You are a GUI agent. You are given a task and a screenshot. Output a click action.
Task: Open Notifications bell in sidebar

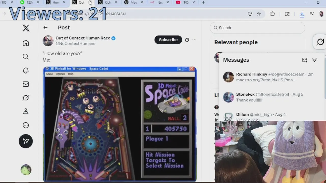pos(26,70)
